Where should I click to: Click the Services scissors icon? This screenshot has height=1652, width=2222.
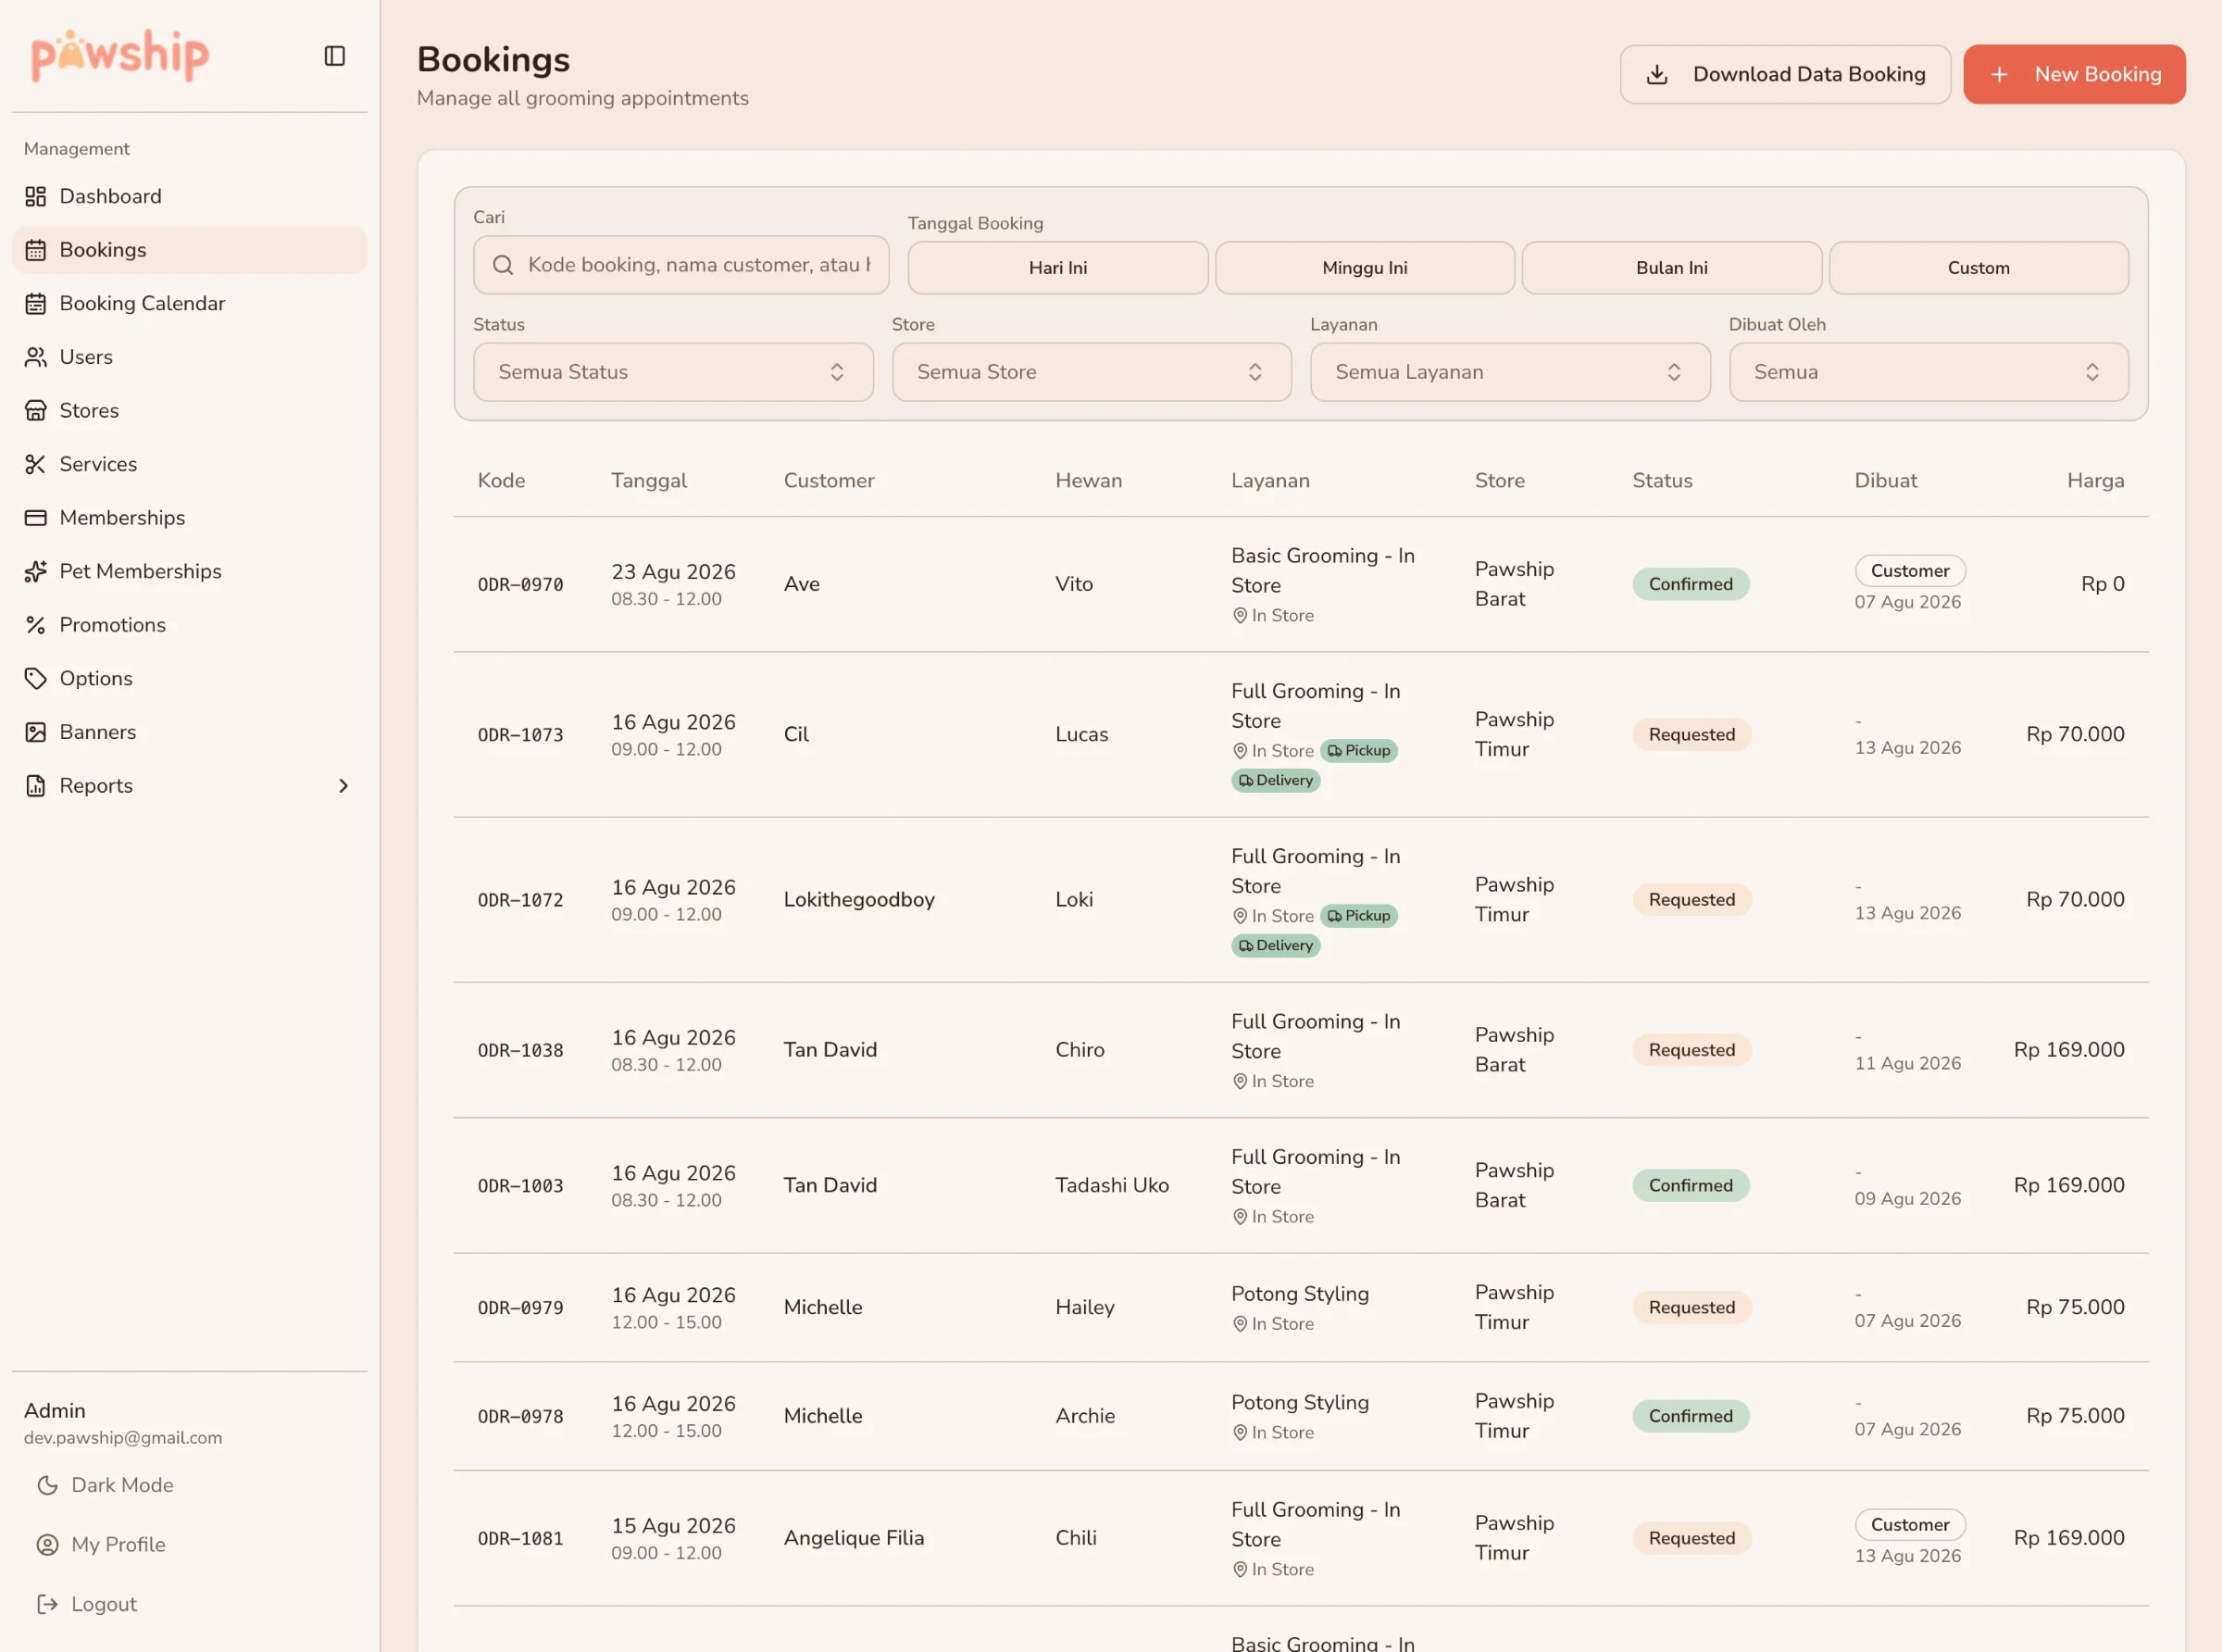(x=36, y=464)
